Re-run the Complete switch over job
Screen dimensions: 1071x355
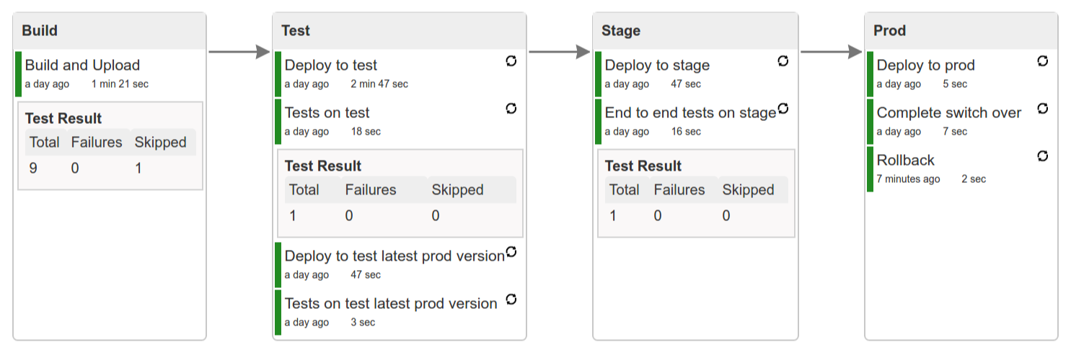[1042, 109]
